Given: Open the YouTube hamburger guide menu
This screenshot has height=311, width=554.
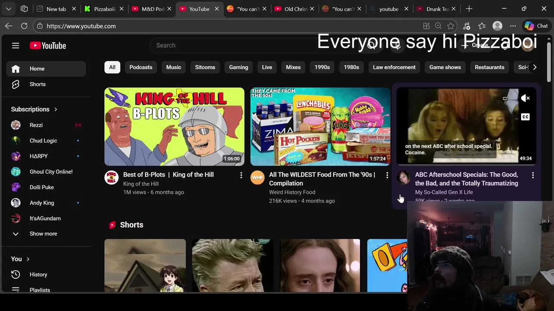Looking at the screenshot, I should tap(16, 45).
